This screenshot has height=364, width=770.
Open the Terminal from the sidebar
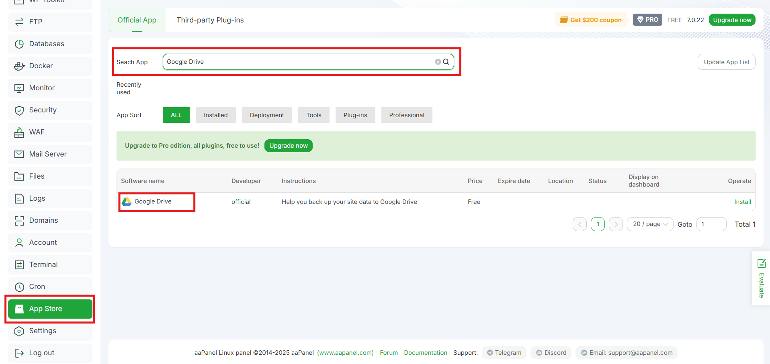[x=43, y=264]
